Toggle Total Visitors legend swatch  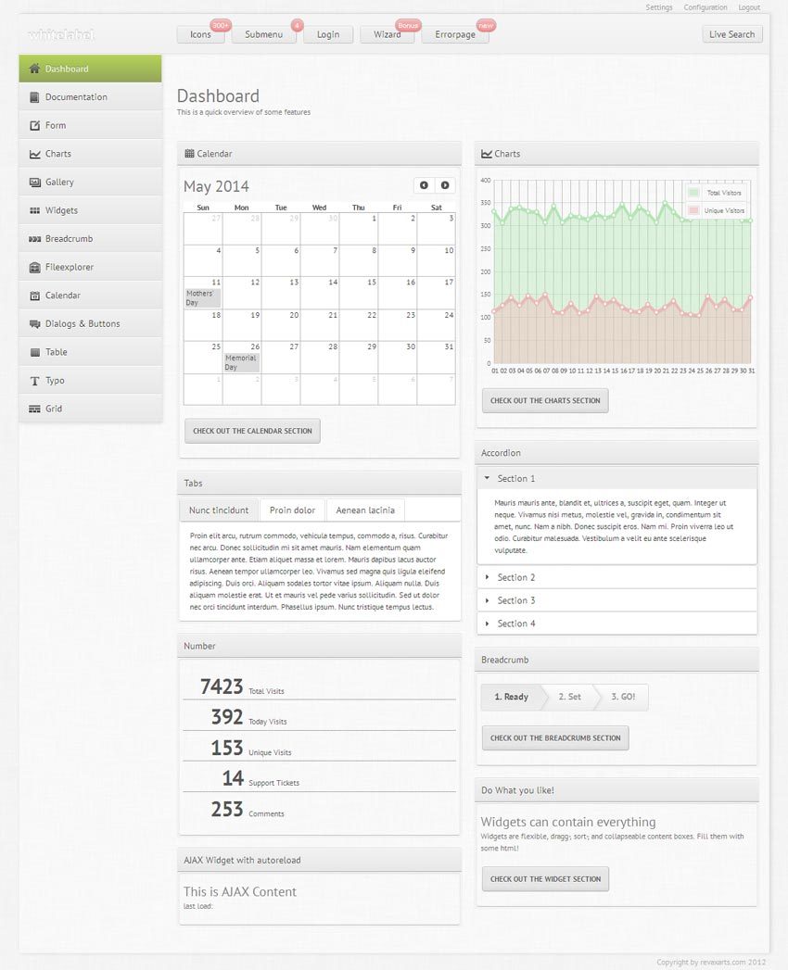click(693, 193)
